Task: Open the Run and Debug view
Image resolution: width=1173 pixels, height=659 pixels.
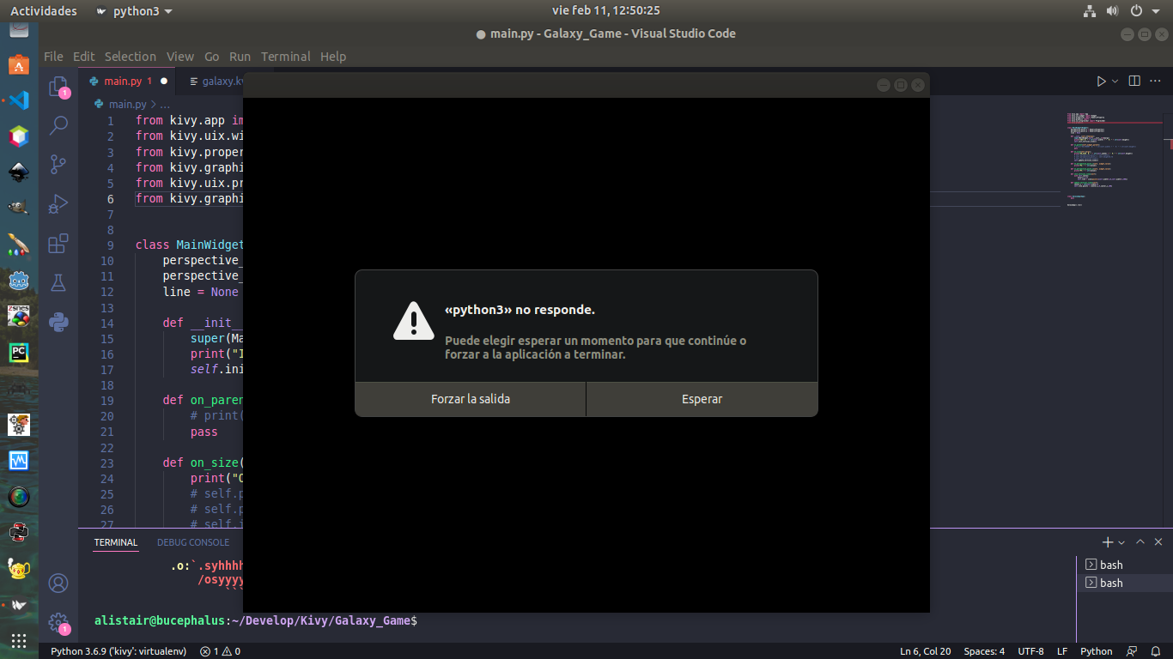Action: [x=58, y=203]
